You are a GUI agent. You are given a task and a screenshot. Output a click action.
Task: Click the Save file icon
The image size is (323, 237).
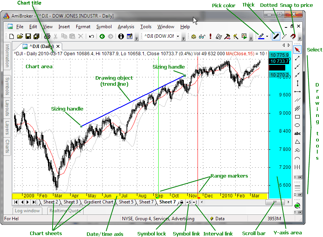(28, 37)
